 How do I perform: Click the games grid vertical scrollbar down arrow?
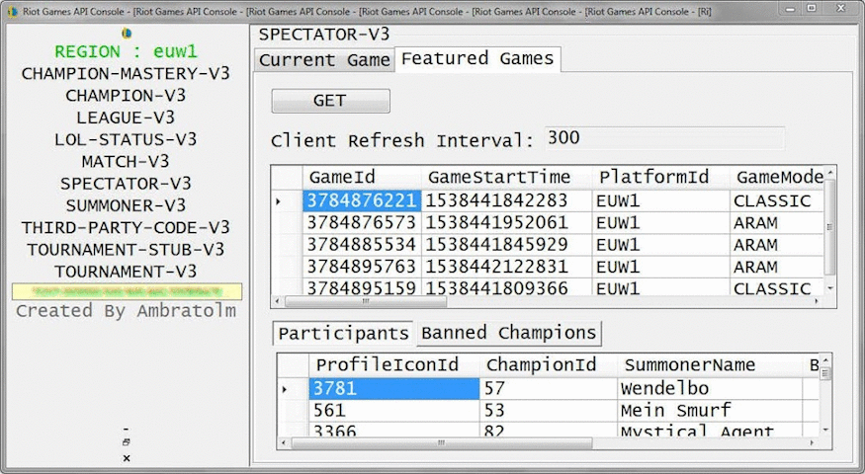(x=830, y=288)
